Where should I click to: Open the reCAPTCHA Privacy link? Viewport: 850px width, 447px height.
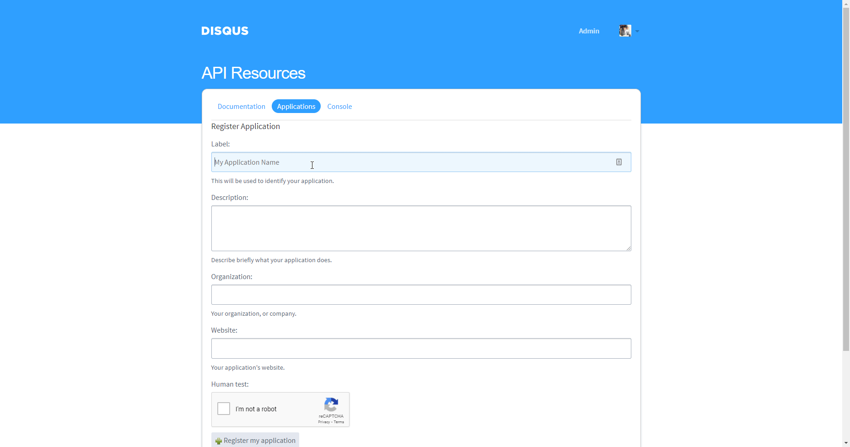[x=323, y=422]
